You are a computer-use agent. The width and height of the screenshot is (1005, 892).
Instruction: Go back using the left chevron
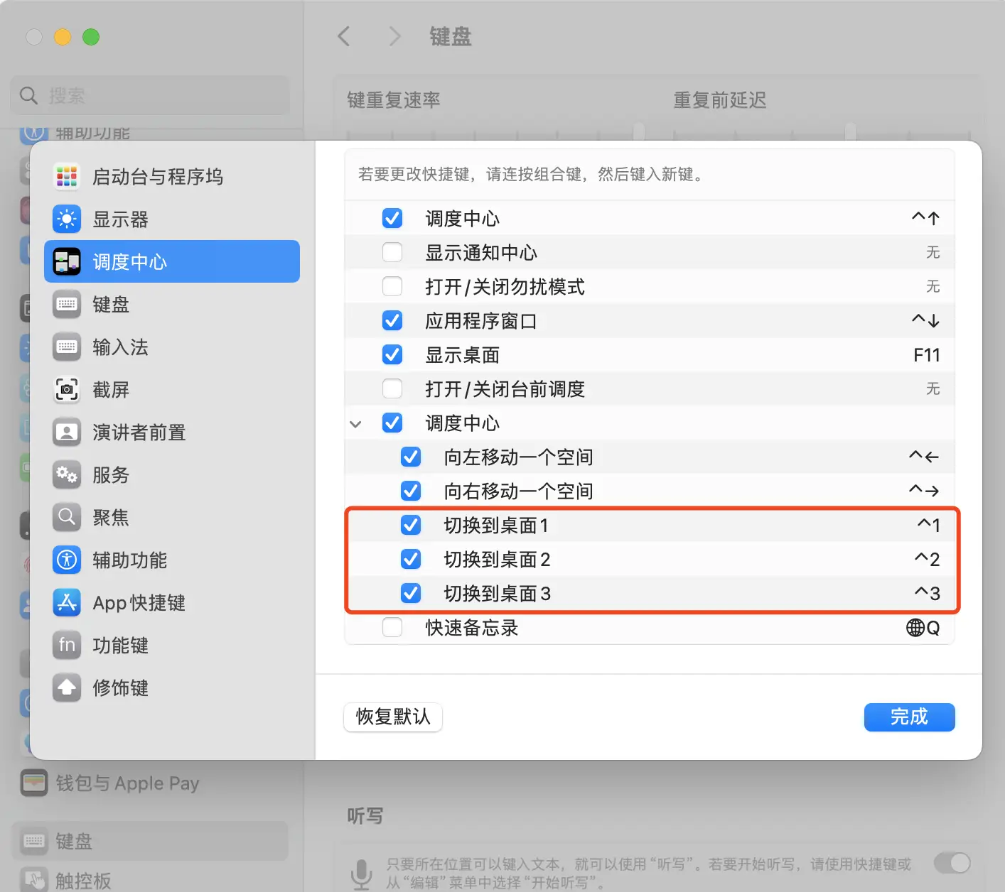[x=344, y=36]
